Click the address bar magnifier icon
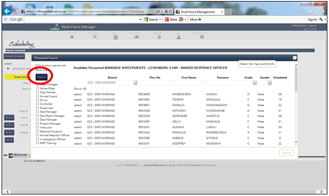Viewport: 329px width, 196px height. [x=158, y=11]
